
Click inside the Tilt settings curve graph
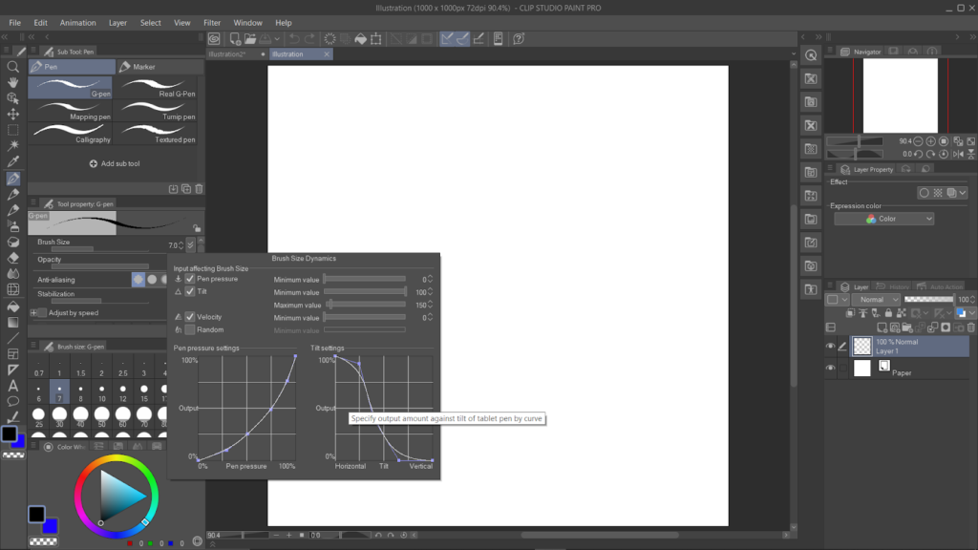[x=384, y=409]
